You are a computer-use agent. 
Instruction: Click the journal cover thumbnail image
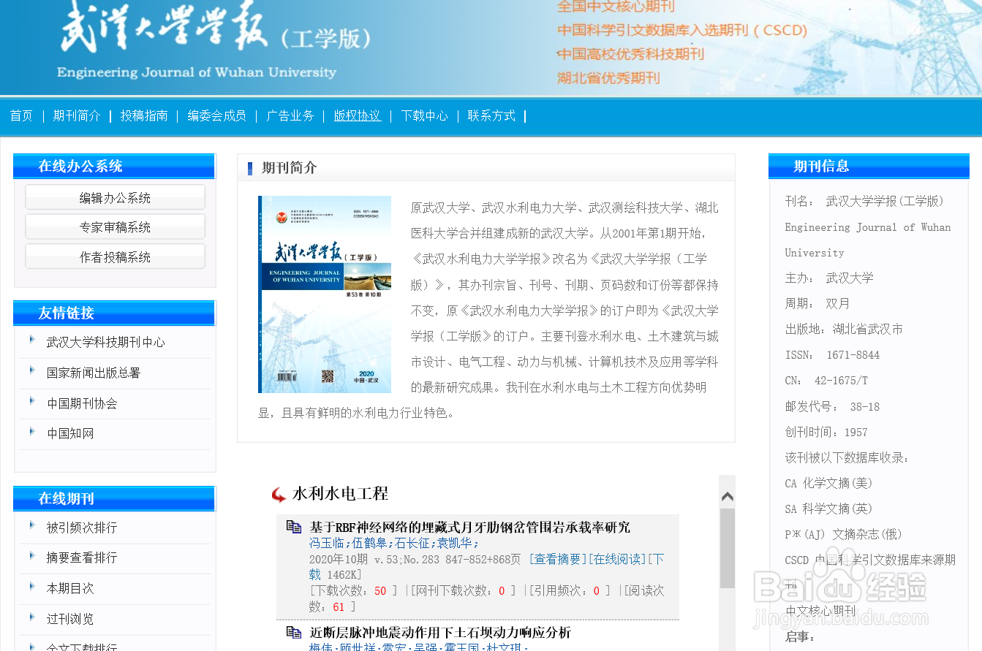pyautogui.click(x=325, y=294)
